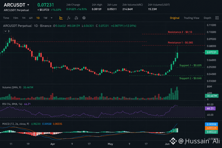The width and height of the screenshot is (222, 148).
Task: Click the Time chart mode
Action: coord(6,18)
